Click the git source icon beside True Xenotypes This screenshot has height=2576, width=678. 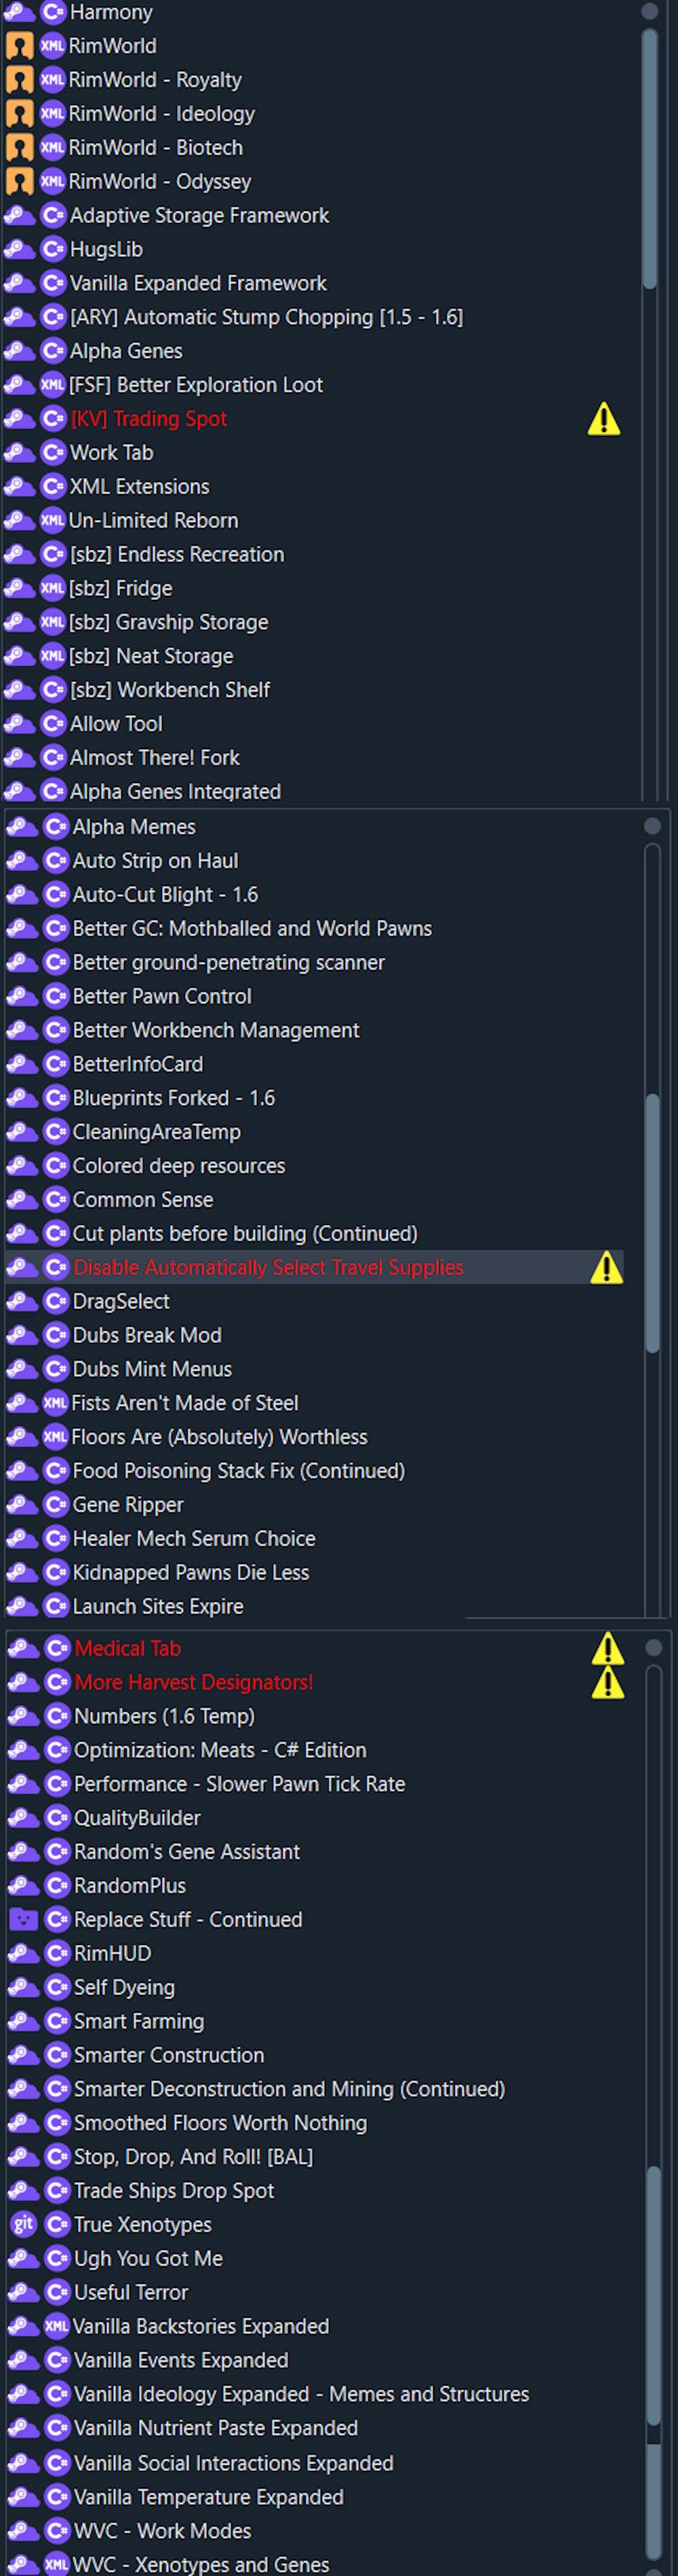23,2225
